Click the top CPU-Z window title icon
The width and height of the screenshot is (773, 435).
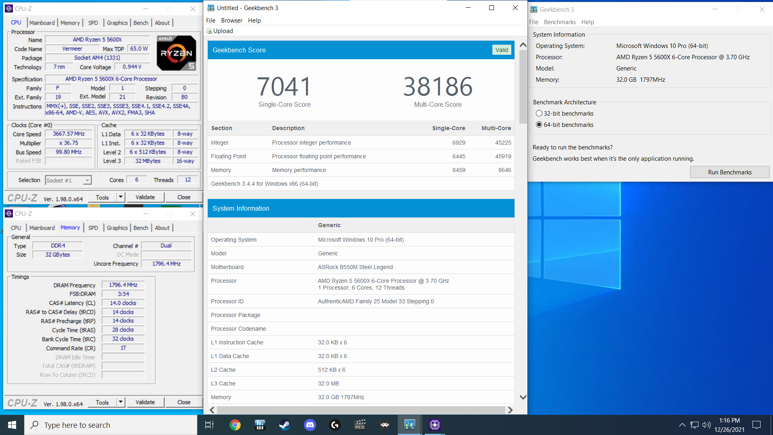coord(9,8)
